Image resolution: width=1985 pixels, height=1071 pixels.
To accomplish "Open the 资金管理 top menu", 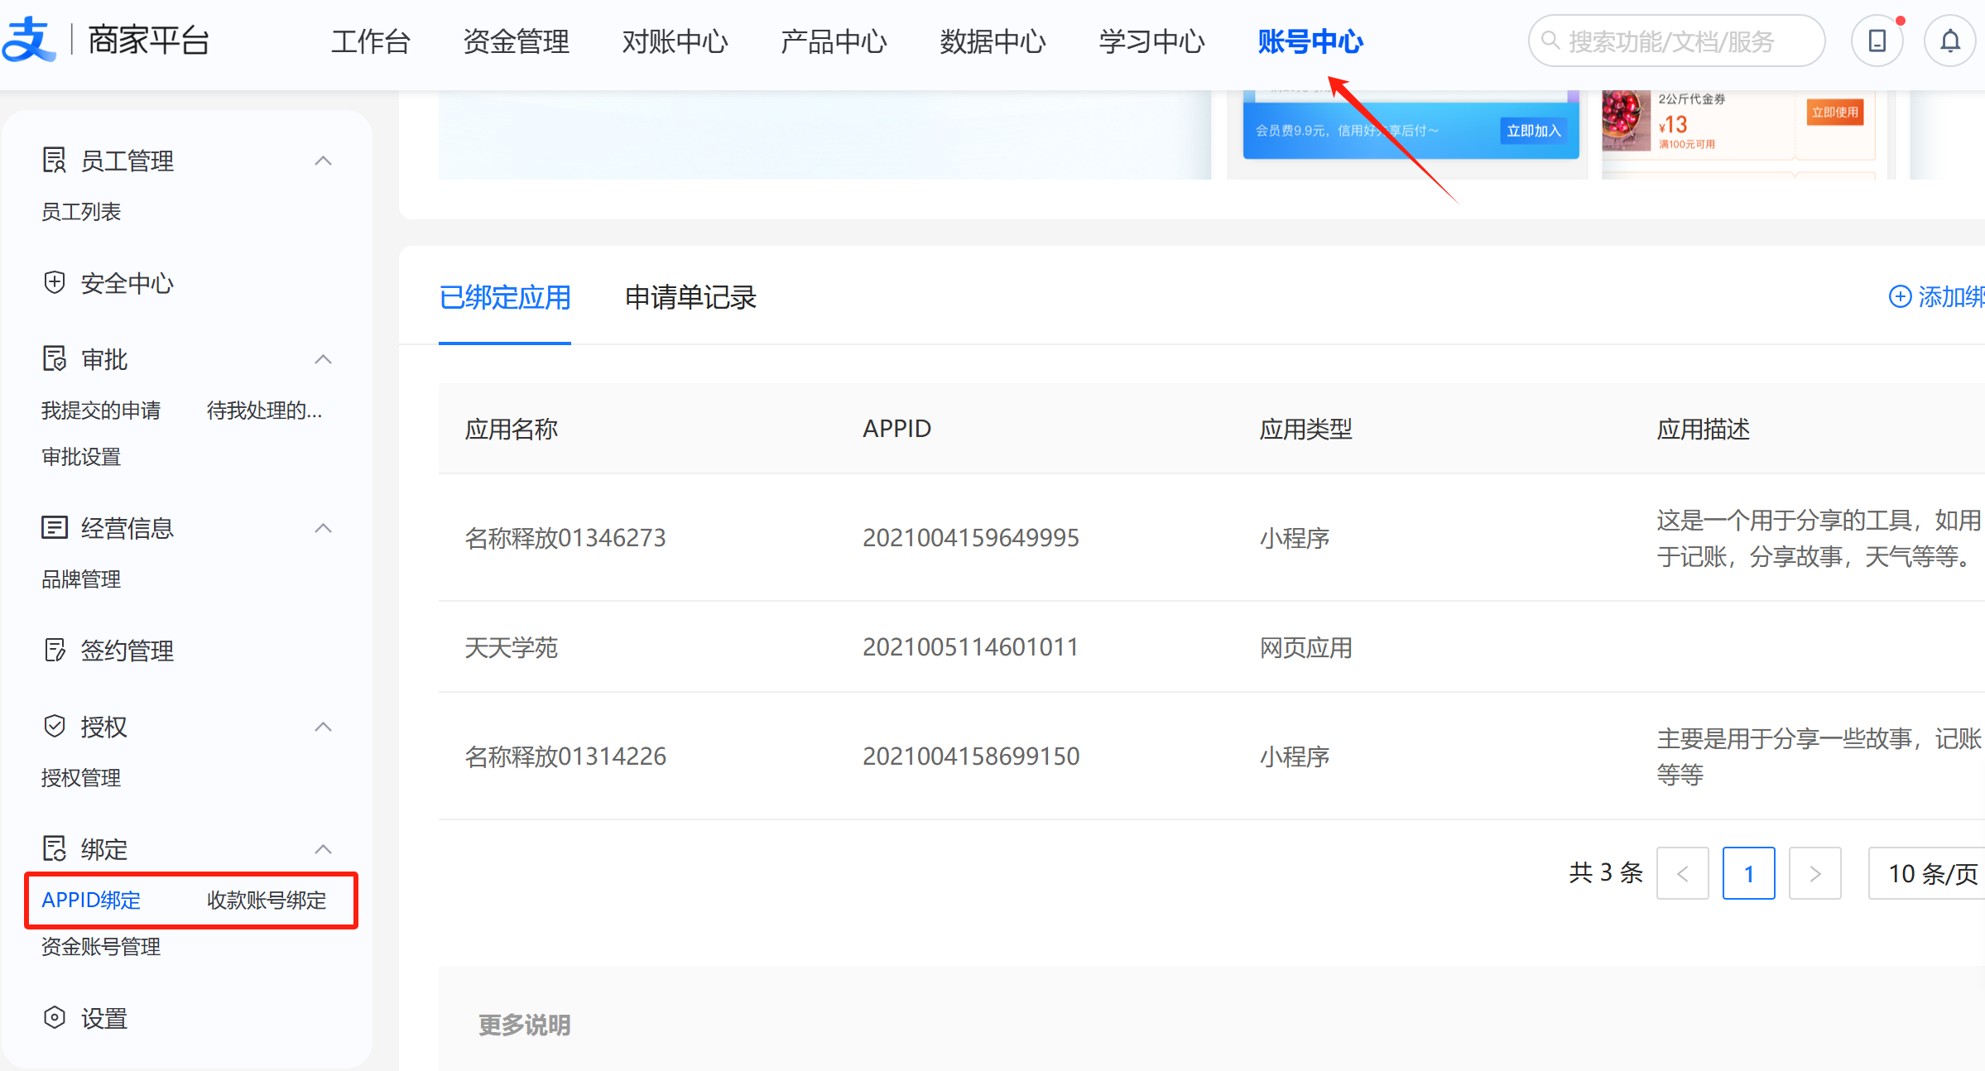I will [516, 41].
